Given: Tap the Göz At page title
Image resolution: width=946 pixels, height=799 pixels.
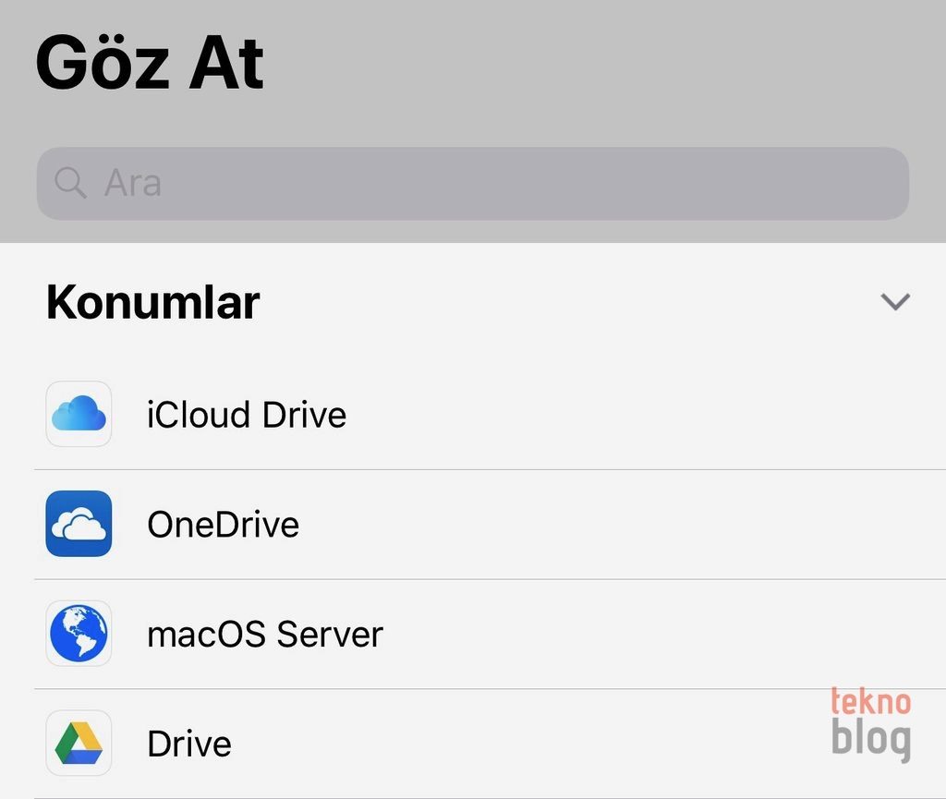Looking at the screenshot, I should point(150,63).
